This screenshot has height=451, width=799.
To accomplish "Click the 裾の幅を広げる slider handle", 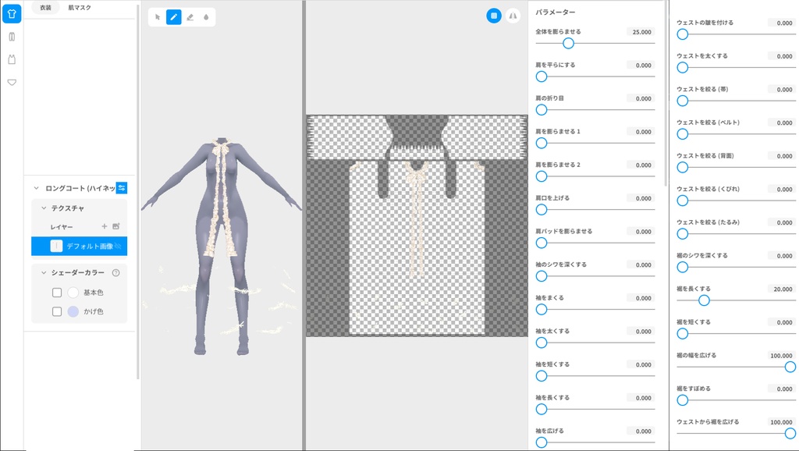I will click(790, 367).
